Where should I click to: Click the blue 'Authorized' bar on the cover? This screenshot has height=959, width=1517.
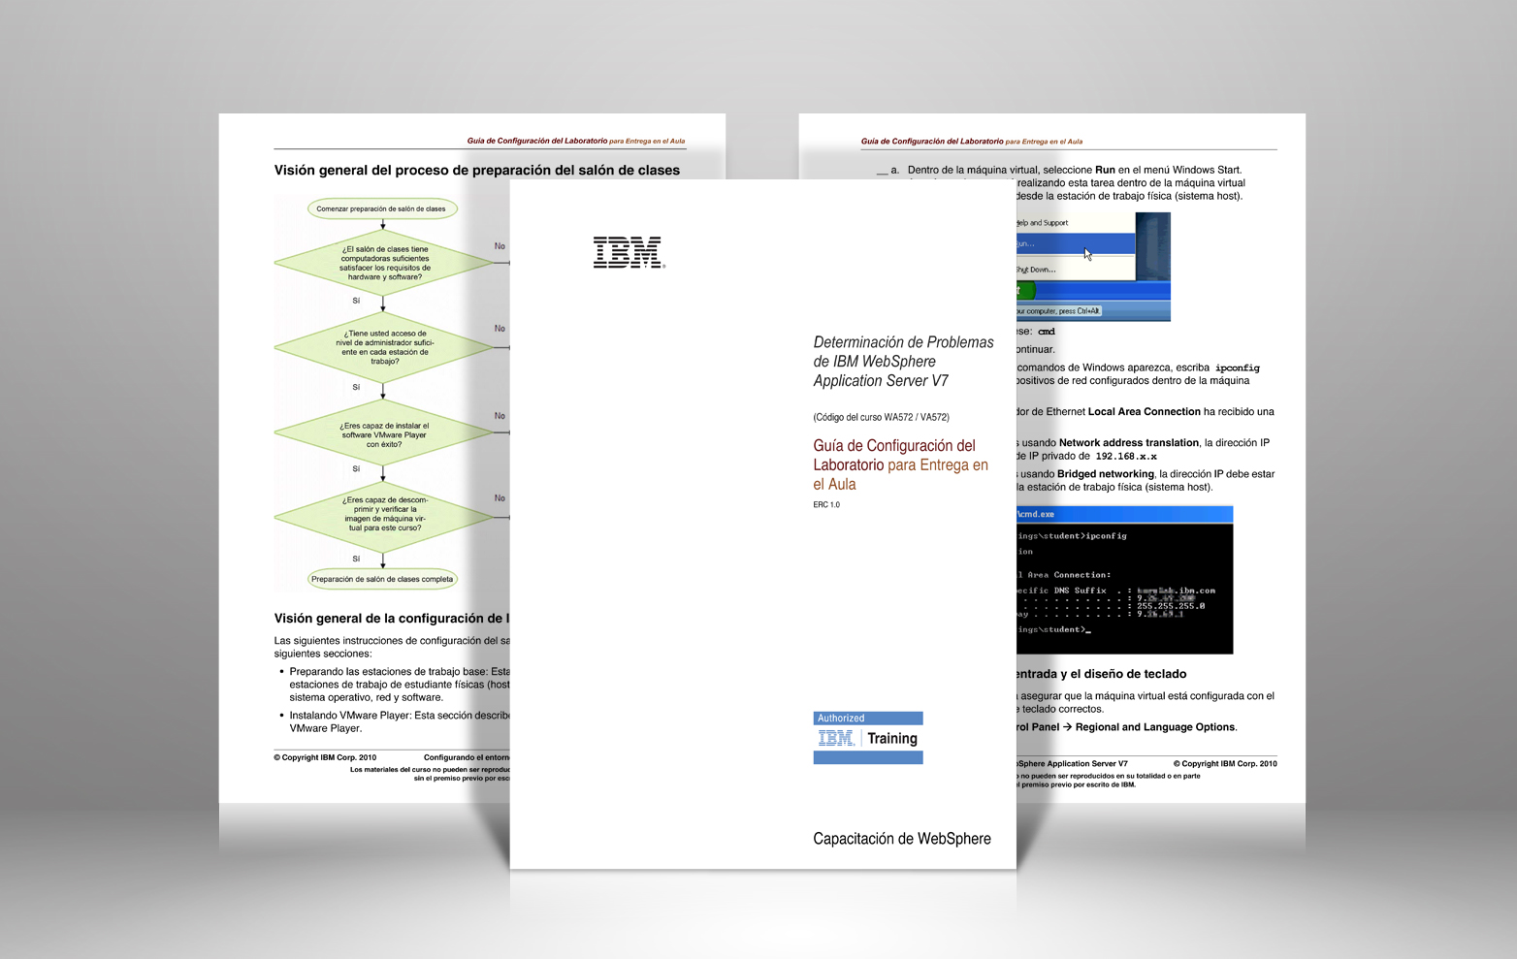tap(867, 719)
